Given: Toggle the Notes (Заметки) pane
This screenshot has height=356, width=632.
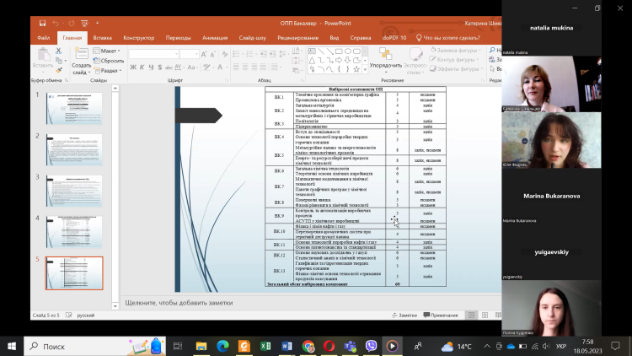Looking at the screenshot, I should [x=405, y=315].
